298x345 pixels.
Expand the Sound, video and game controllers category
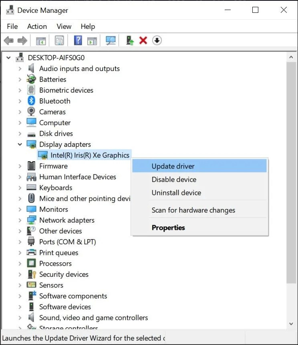(20, 317)
